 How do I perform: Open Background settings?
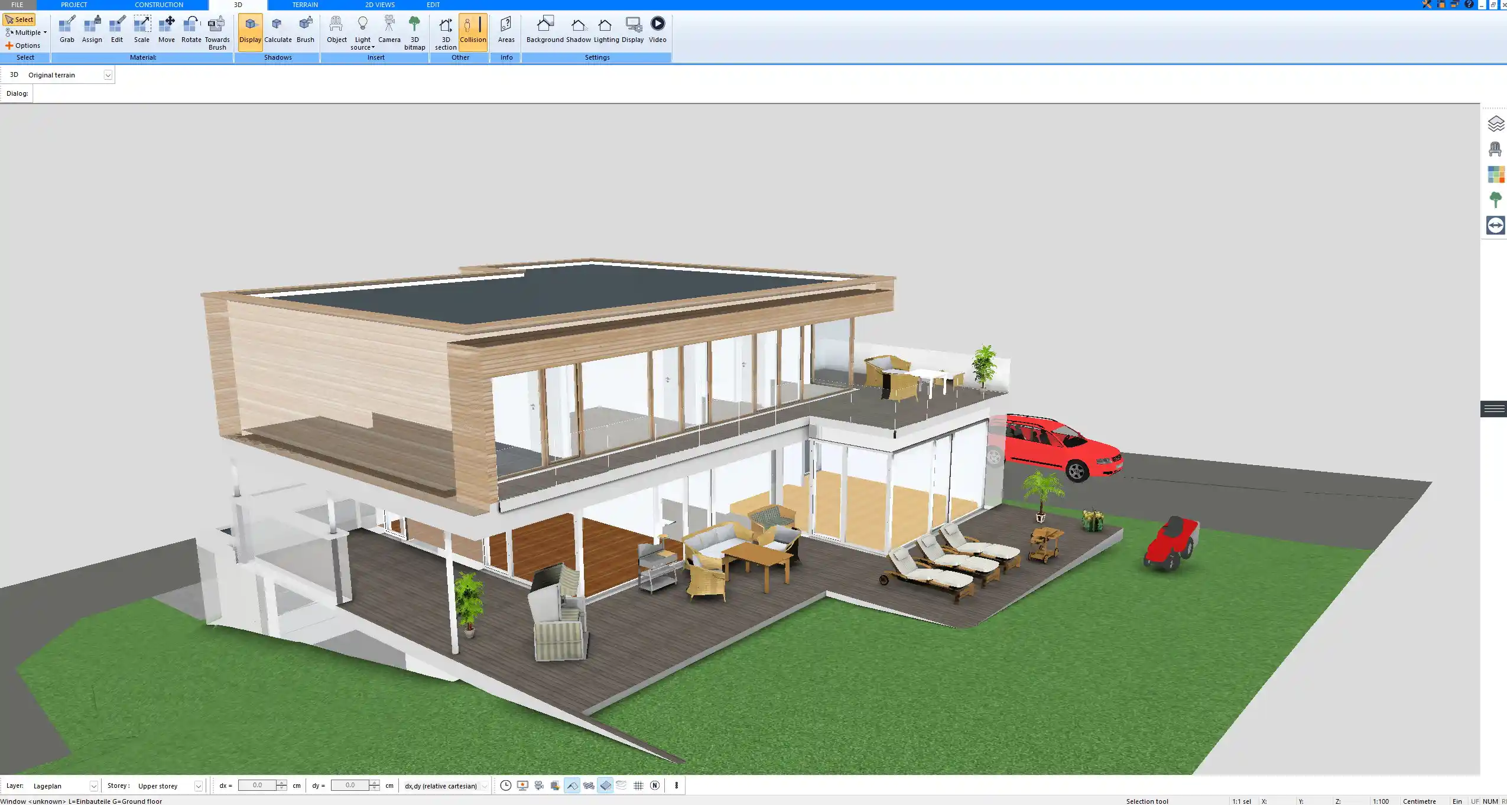[x=545, y=30]
